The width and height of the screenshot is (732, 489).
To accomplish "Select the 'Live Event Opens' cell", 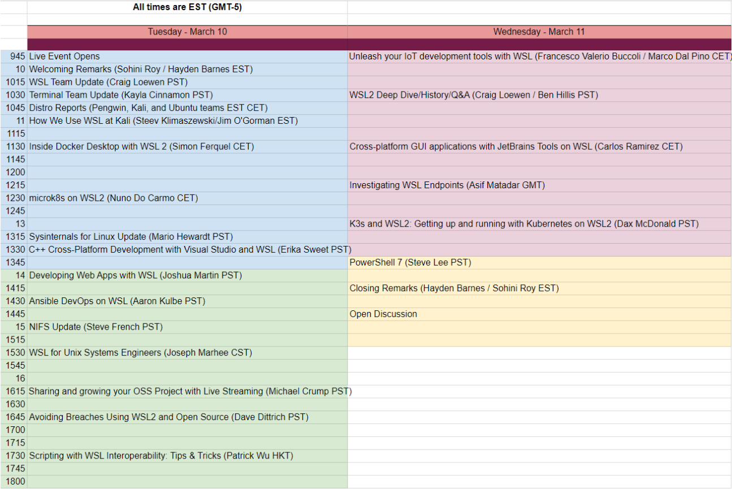I will pyautogui.click(x=187, y=57).
